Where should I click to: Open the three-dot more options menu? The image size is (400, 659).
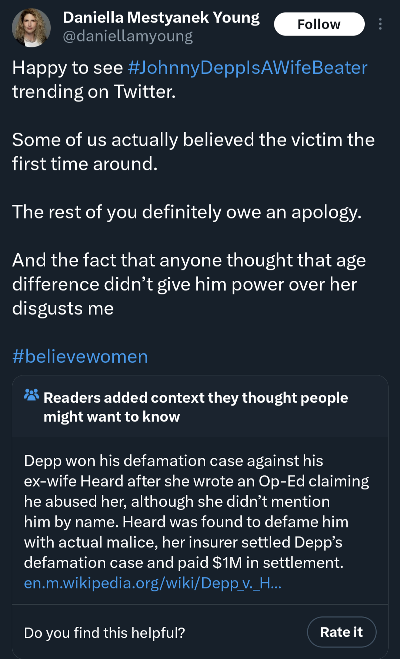380,24
